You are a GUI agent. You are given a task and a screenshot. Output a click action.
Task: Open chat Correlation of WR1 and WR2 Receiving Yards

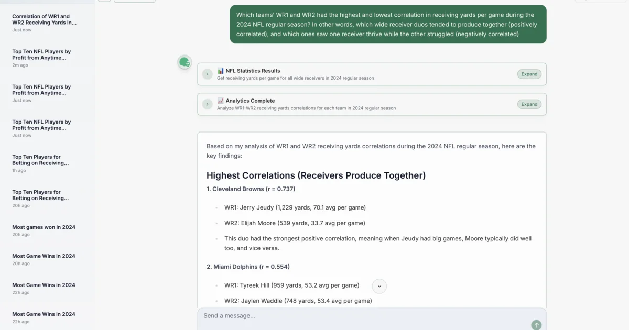[45, 23]
